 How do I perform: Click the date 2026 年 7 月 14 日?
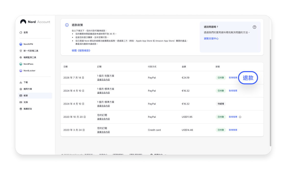74,77
